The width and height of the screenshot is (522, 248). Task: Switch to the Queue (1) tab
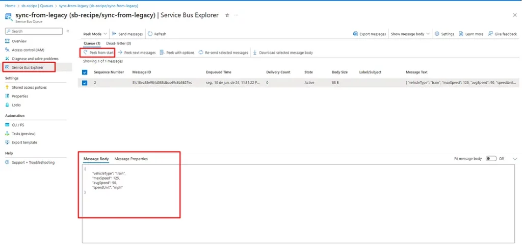pos(92,43)
